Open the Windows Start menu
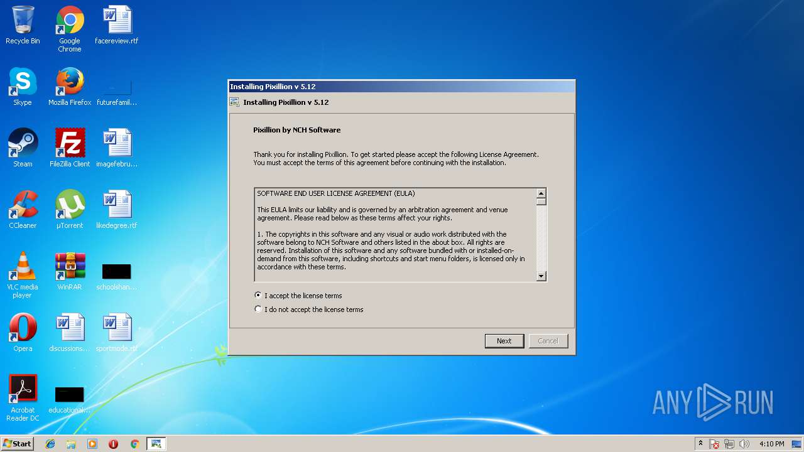 (x=18, y=444)
